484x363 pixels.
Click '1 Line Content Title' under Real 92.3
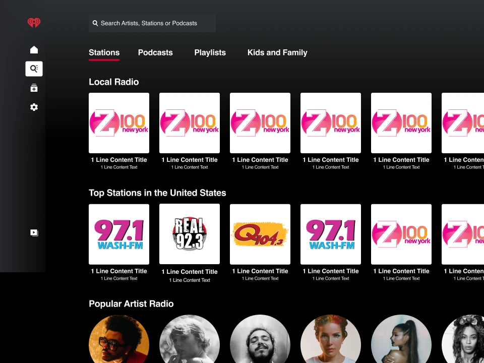[190, 272]
